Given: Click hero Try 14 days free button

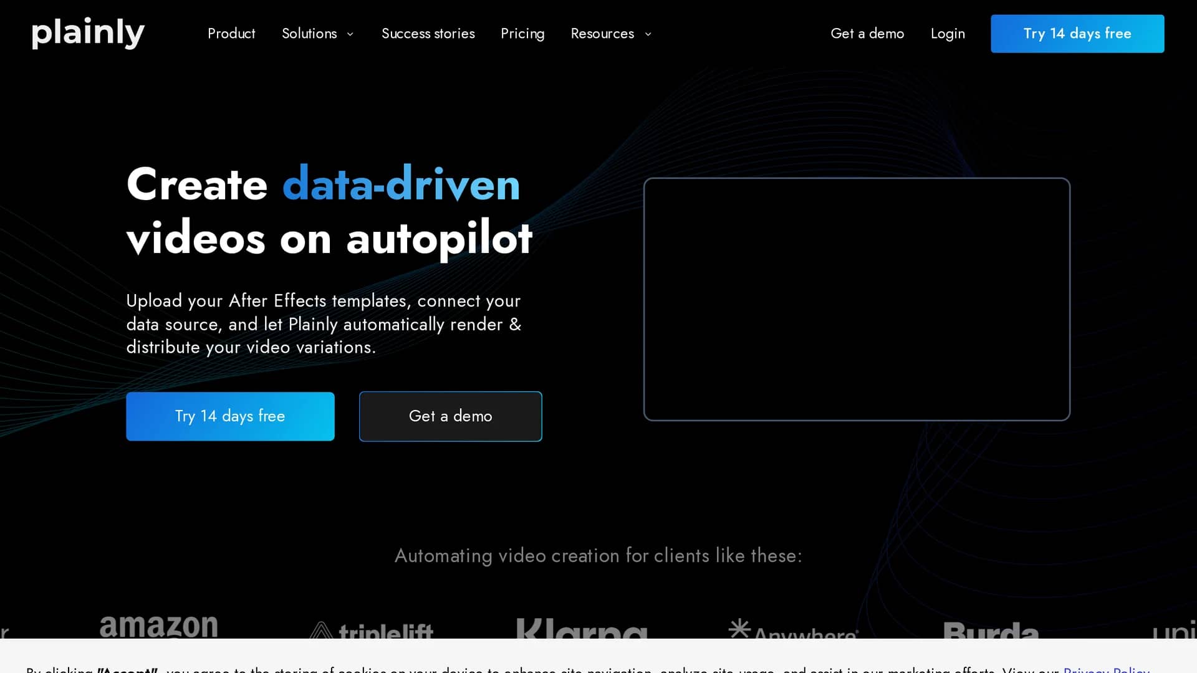Looking at the screenshot, I should click(230, 416).
